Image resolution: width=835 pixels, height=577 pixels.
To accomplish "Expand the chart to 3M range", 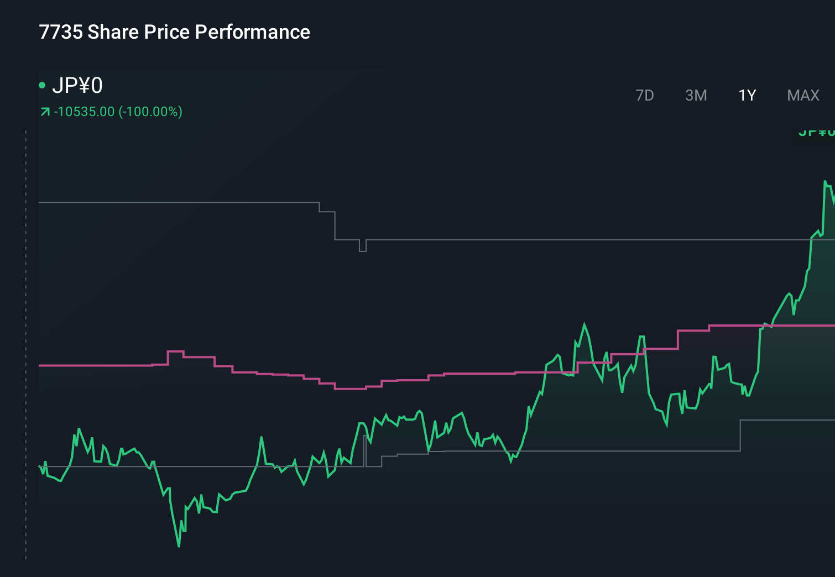I will [x=696, y=95].
